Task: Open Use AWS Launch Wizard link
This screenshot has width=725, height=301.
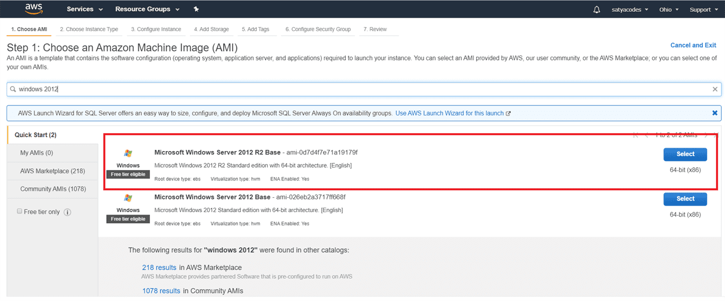Action: [450, 113]
